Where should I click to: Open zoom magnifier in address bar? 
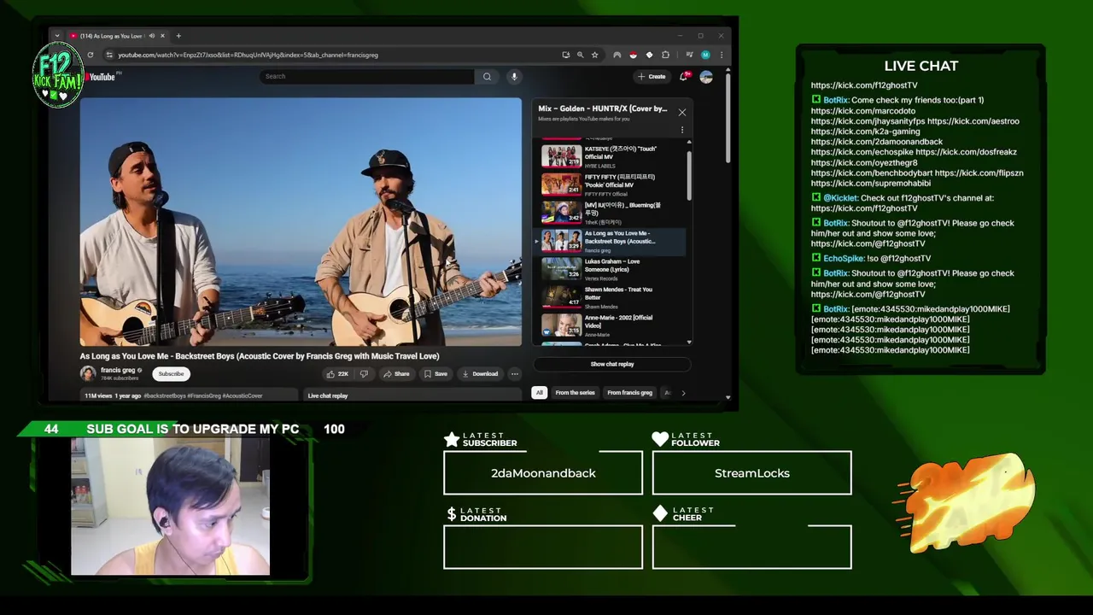[x=580, y=55]
